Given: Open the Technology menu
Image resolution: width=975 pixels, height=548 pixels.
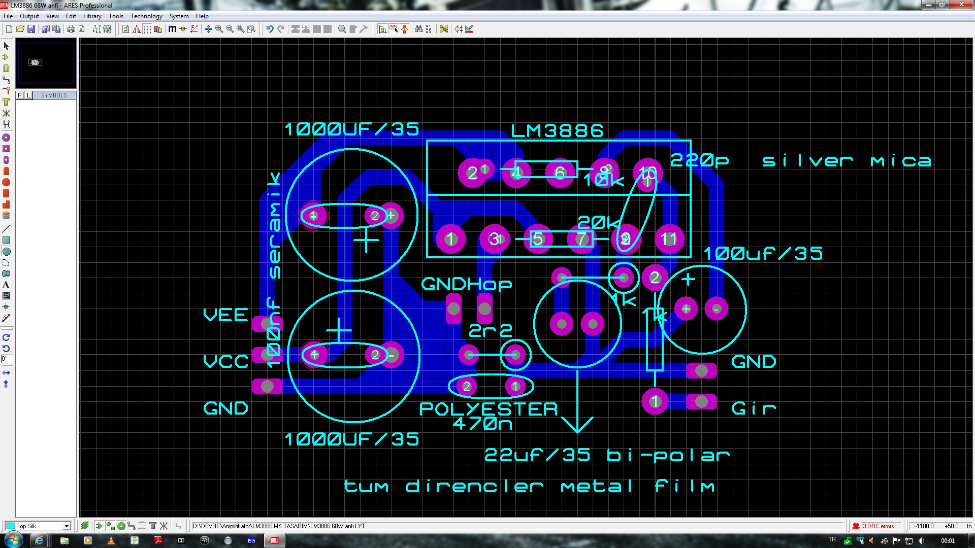Looking at the screenshot, I should pos(146,16).
